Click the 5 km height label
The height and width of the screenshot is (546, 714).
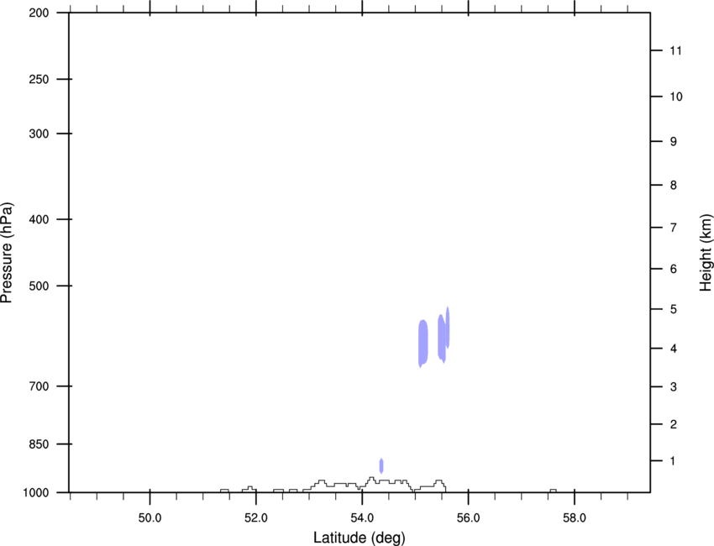pyautogui.click(x=673, y=310)
